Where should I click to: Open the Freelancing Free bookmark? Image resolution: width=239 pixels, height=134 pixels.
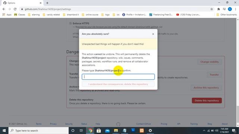tap(161, 15)
